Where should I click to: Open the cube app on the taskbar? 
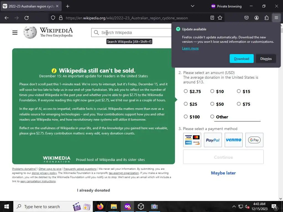141,206
